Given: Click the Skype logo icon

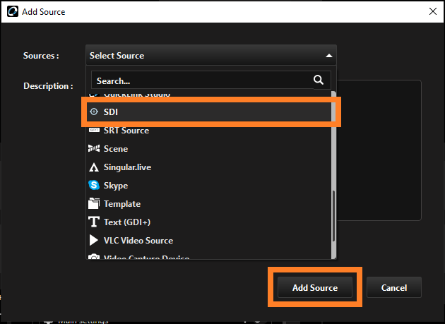Looking at the screenshot, I should (94, 186).
